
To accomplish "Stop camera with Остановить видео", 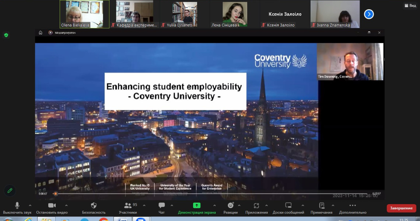I will tap(52, 208).
